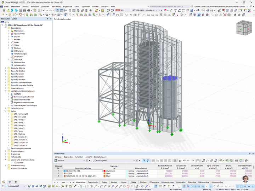The width and height of the screenshot is (255, 191).
Task: Open the Print icon in the toolbar
Action: pyautogui.click(x=29, y=10)
